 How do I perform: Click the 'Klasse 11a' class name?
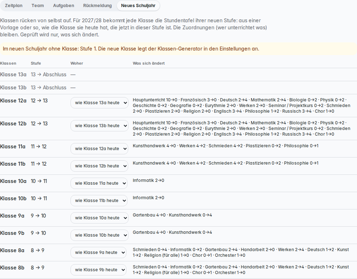click(13, 147)
